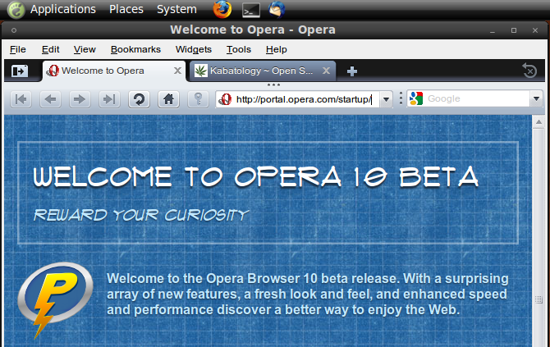Image resolution: width=550 pixels, height=347 pixels.
Task: Click the Opera Turbo P lightning logo
Action: (x=56, y=299)
